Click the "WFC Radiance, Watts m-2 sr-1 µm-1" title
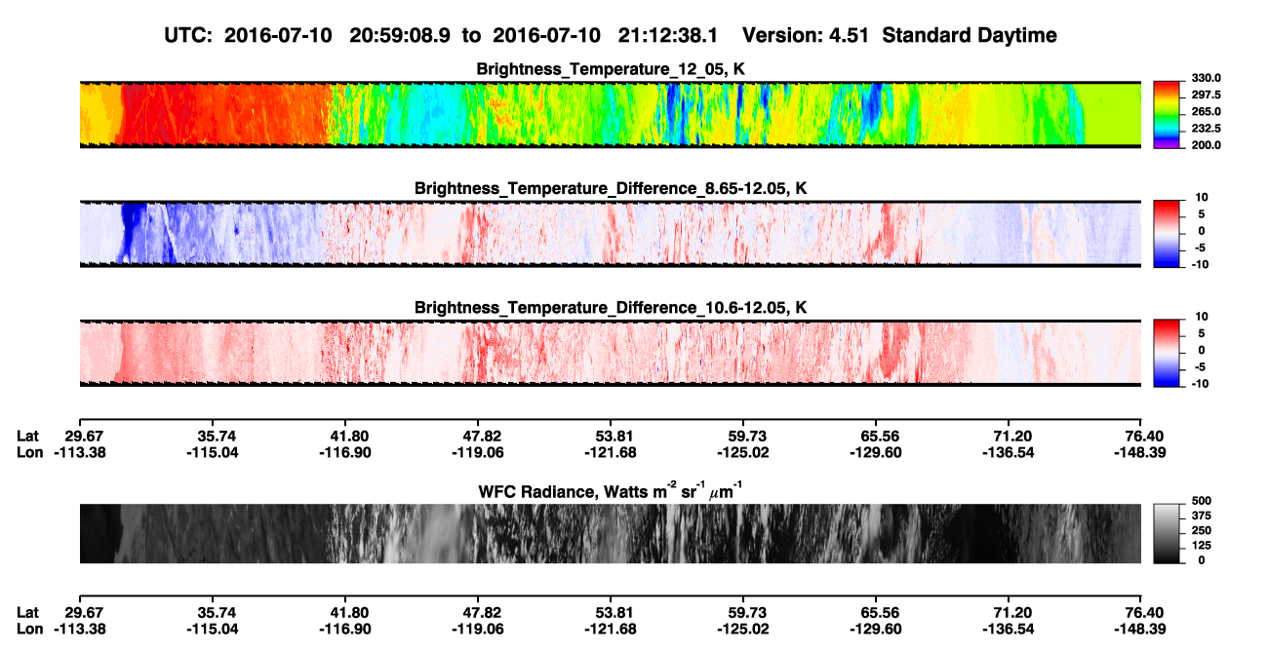The image size is (1268, 650). [x=611, y=491]
